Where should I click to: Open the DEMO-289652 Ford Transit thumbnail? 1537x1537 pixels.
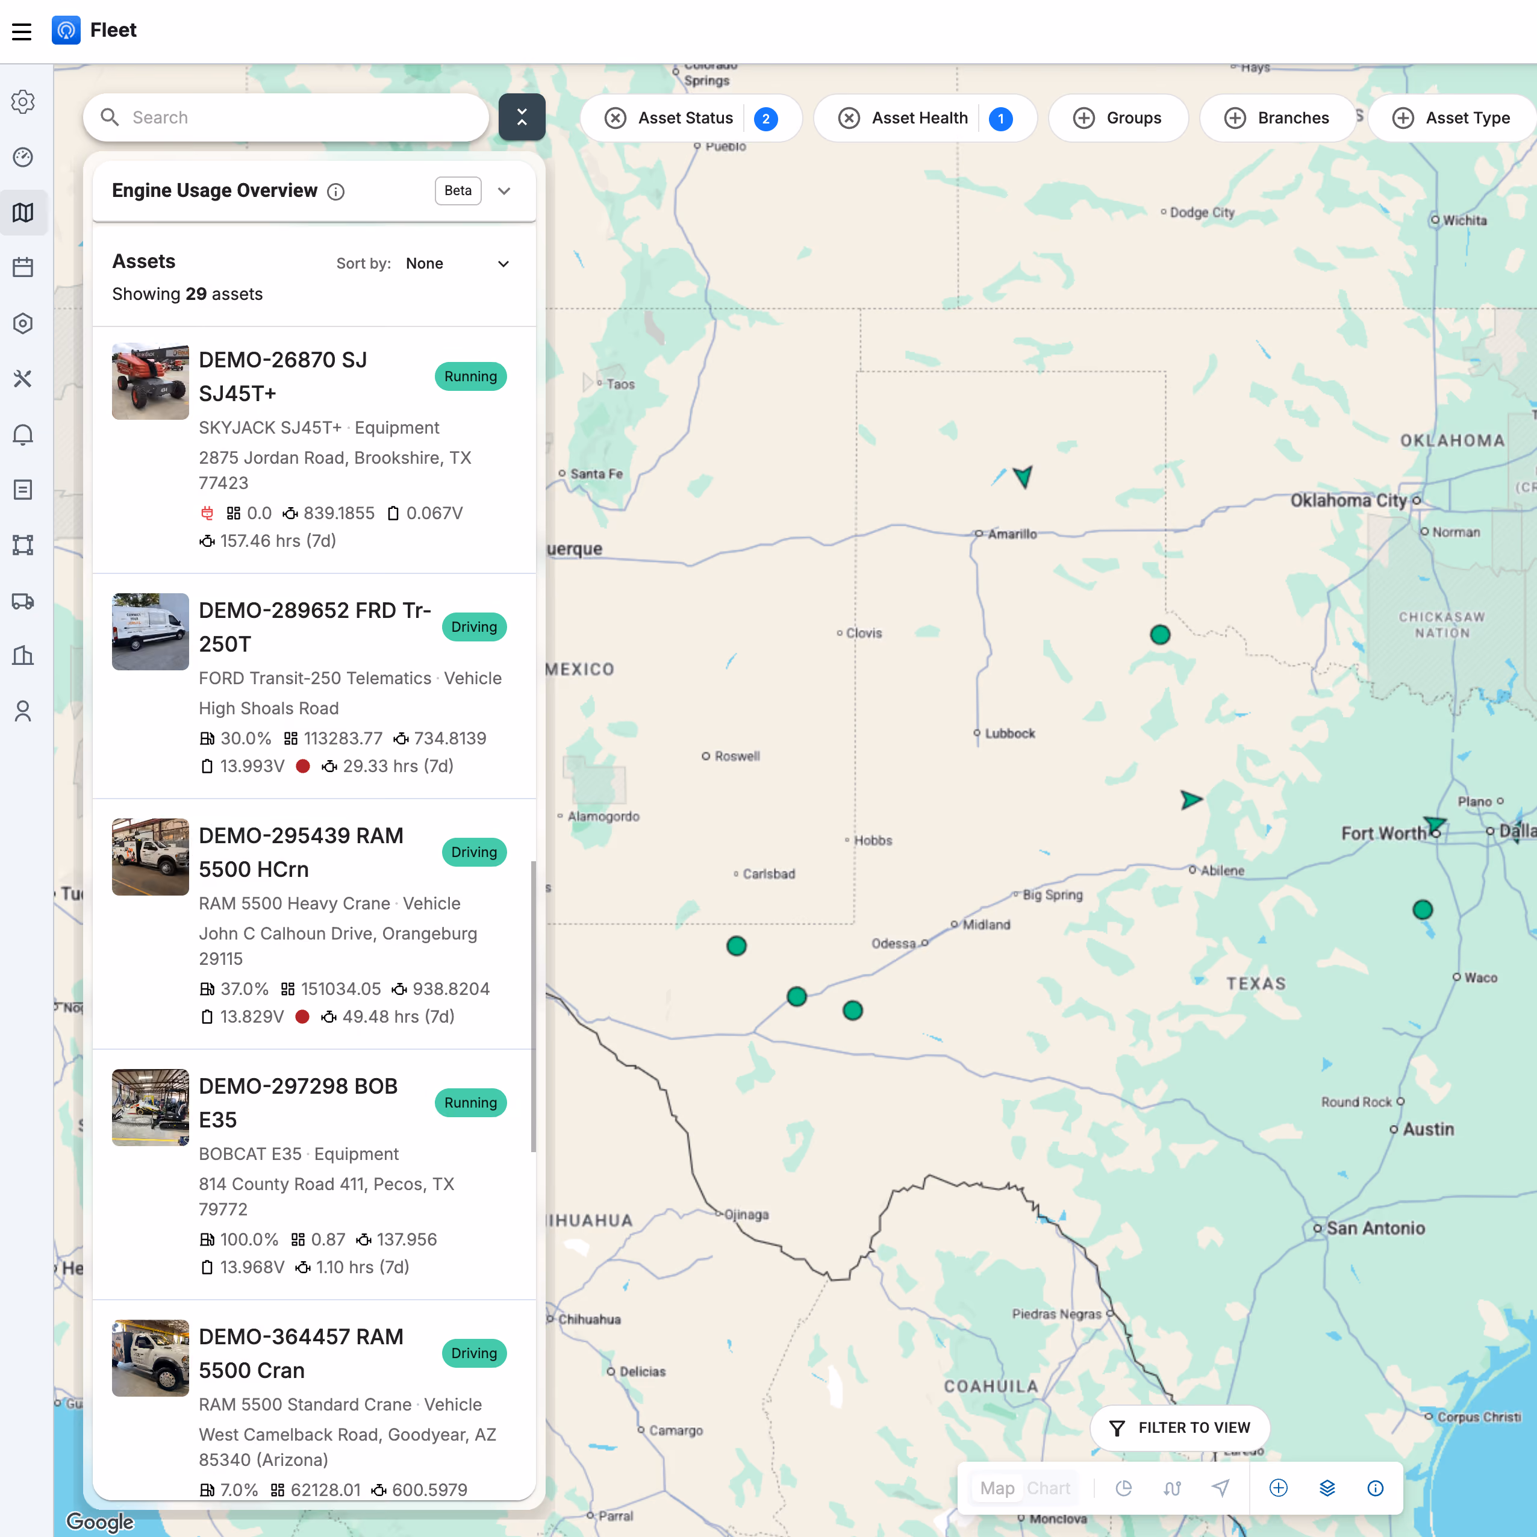coord(151,632)
